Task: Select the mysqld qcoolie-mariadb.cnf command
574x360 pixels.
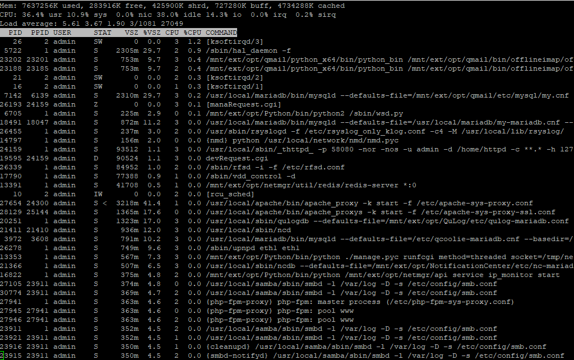Action: point(390,239)
